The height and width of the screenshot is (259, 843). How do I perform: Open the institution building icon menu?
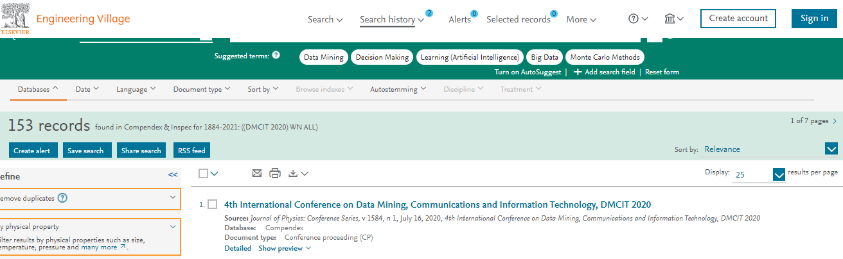point(674,19)
